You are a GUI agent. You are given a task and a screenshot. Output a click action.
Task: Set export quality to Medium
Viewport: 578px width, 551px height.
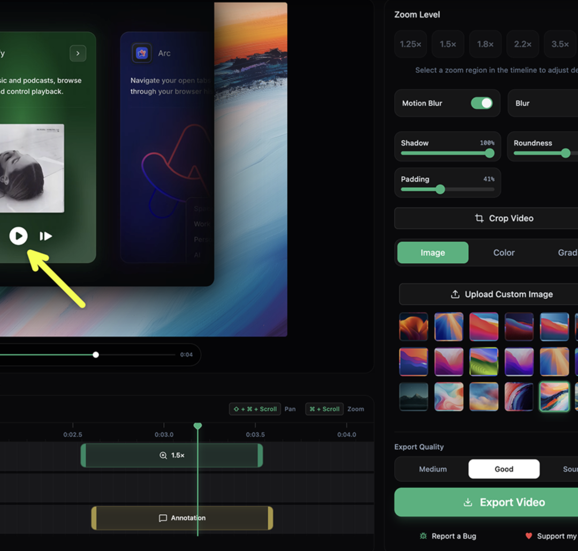click(x=432, y=469)
